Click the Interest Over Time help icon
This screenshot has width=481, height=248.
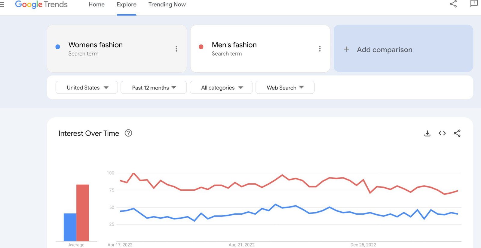(128, 133)
